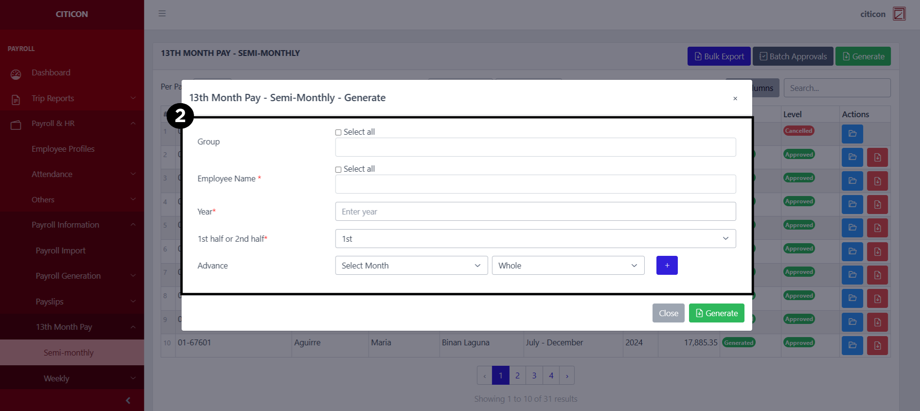Click the Payroll & HR folder icon
The image size is (920, 411).
click(16, 125)
